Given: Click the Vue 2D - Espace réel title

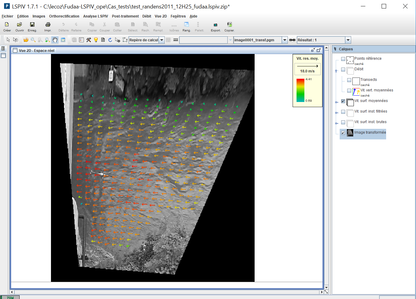Looking at the screenshot, I should (37, 51).
